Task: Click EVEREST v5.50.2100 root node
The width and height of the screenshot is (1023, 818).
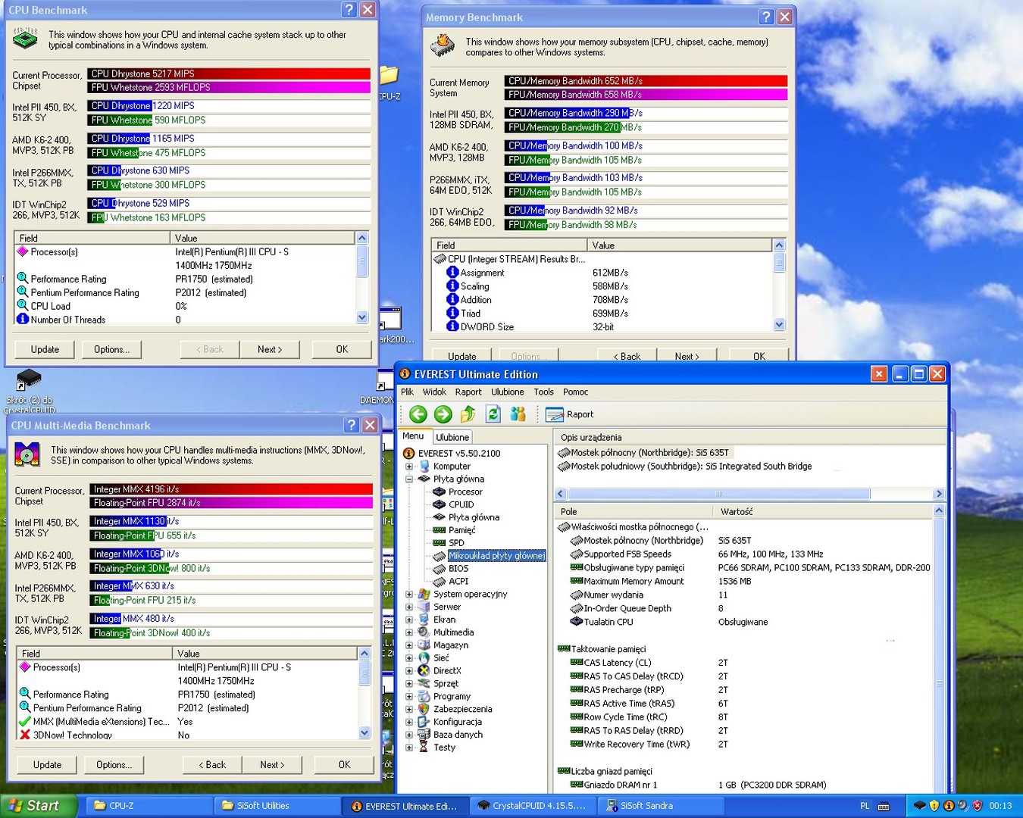Action: [x=459, y=453]
